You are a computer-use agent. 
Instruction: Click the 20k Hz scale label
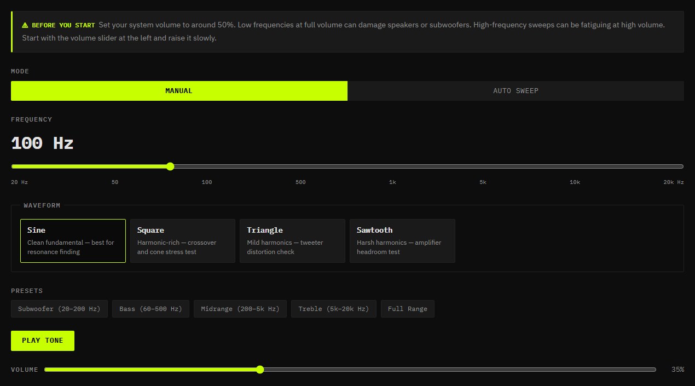pyautogui.click(x=674, y=182)
